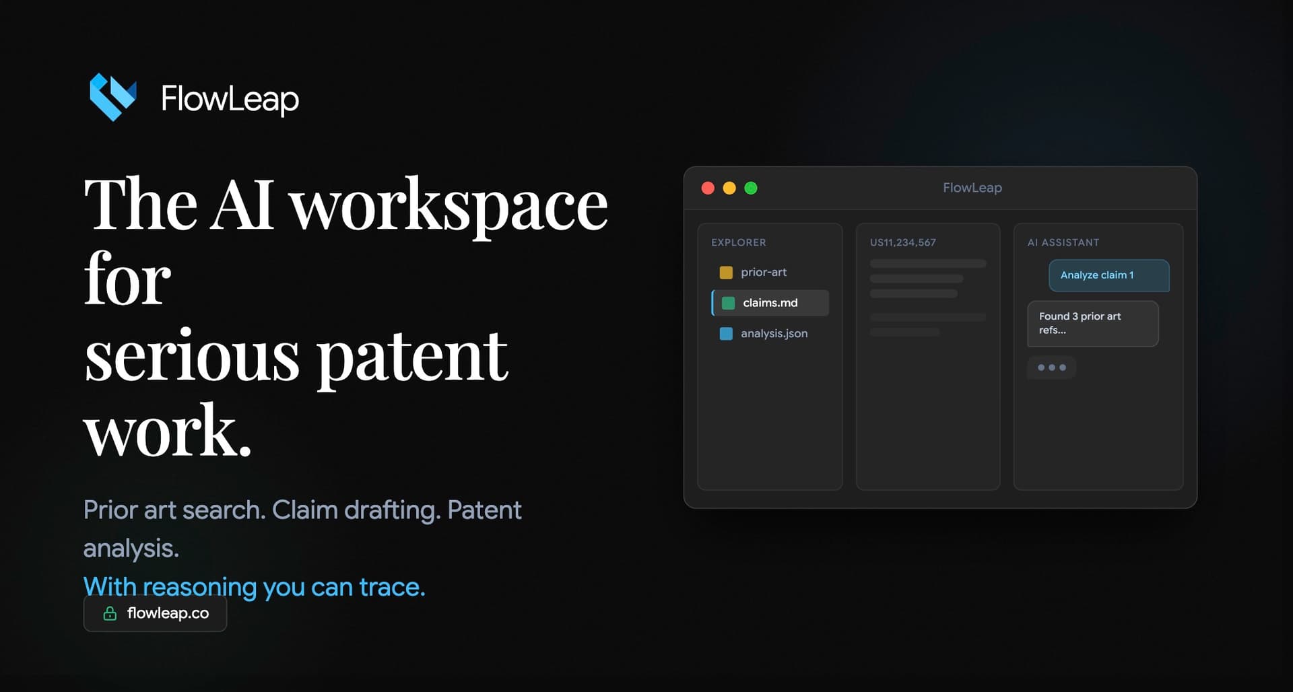Screen dimensions: 1293x692
Task: Close the FlowLeap mockup window
Action: pos(708,188)
